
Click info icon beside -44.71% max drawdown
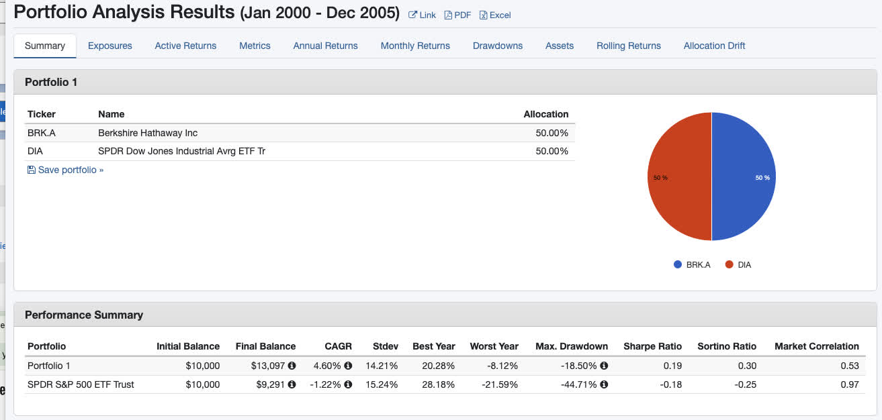point(604,384)
